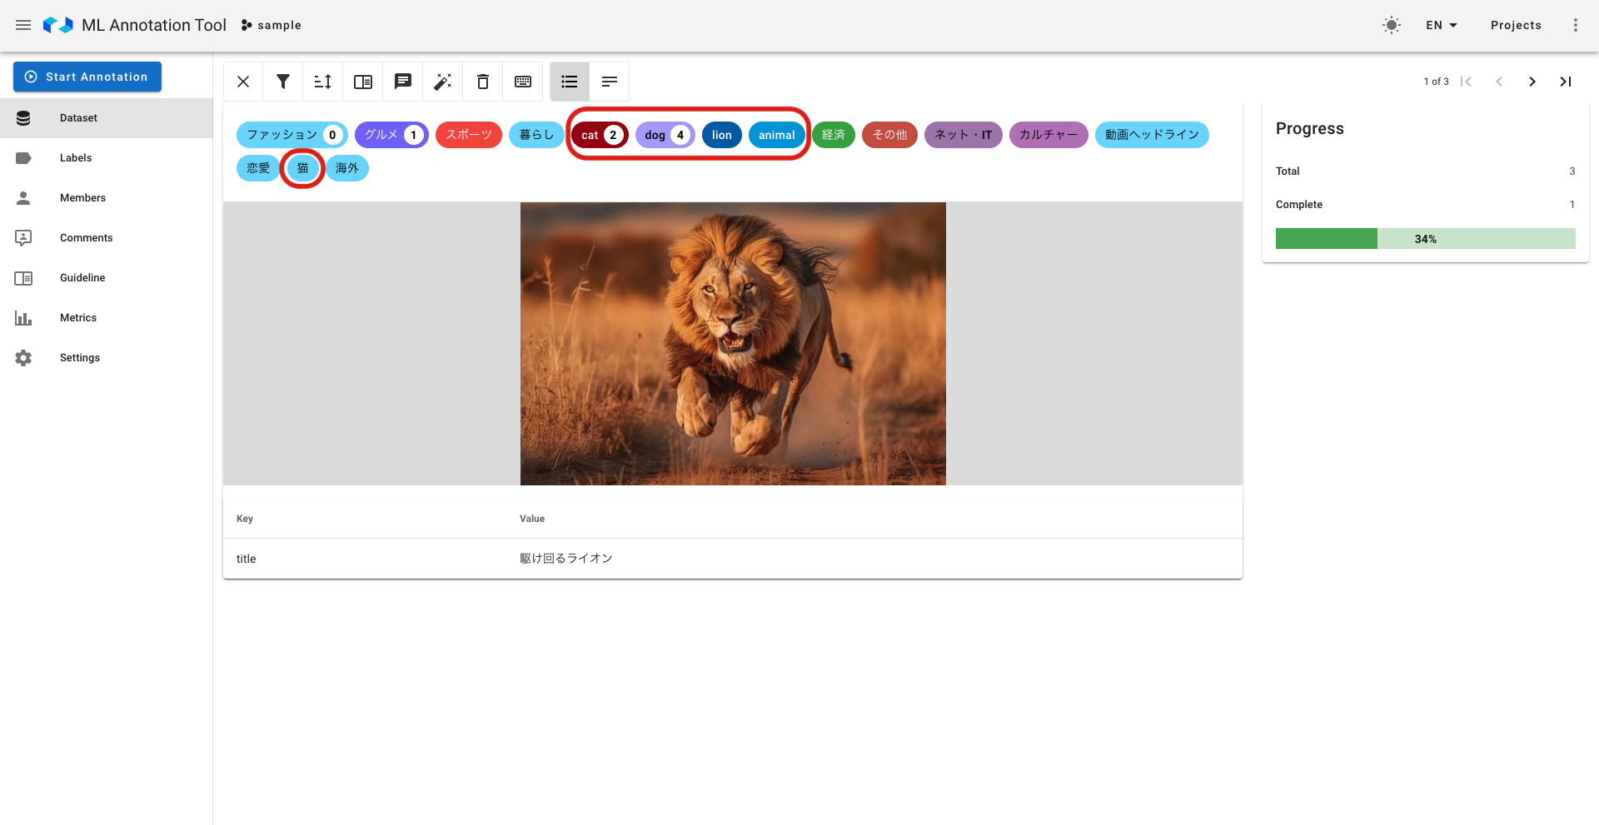Show keyboard shortcuts icon

coord(523,82)
